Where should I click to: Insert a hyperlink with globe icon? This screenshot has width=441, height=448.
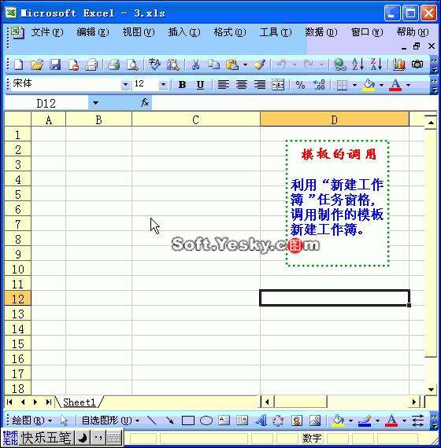(x=340, y=64)
